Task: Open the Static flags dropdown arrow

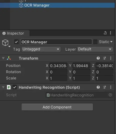Action: [111, 42]
